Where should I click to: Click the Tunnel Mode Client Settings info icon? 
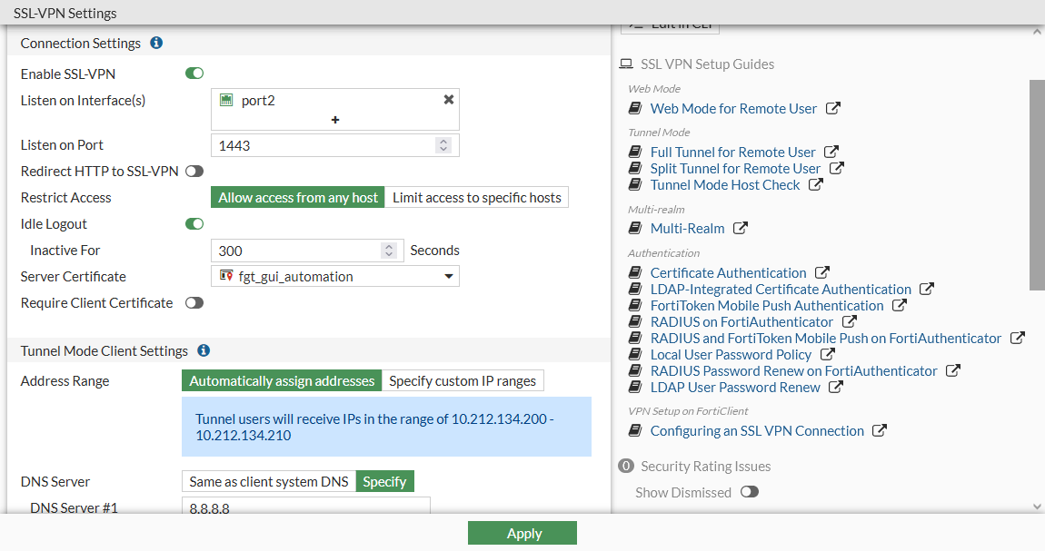(x=204, y=350)
